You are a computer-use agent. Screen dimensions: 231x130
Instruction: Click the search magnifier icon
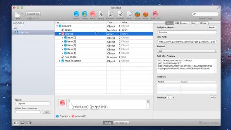194,14
